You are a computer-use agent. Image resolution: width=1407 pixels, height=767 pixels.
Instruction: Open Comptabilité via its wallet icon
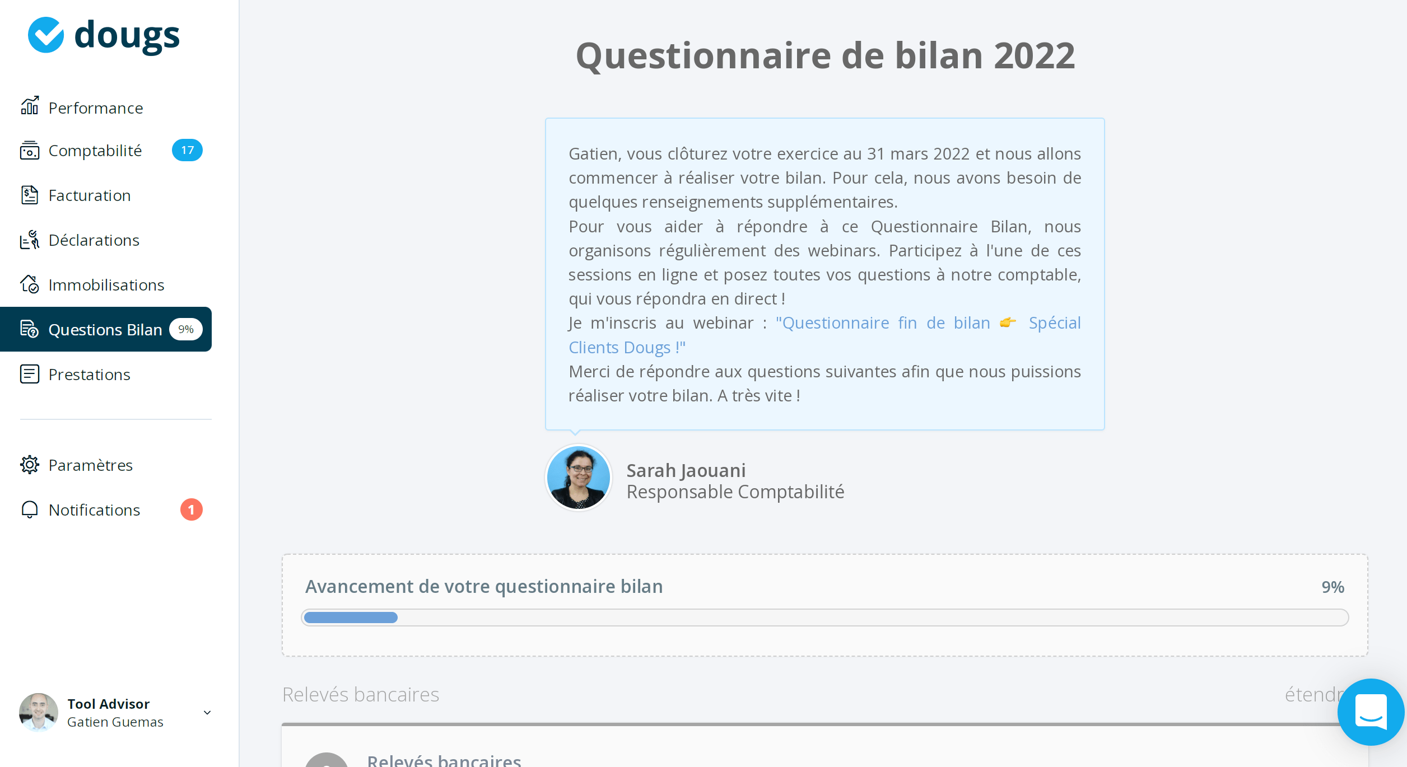(x=30, y=150)
